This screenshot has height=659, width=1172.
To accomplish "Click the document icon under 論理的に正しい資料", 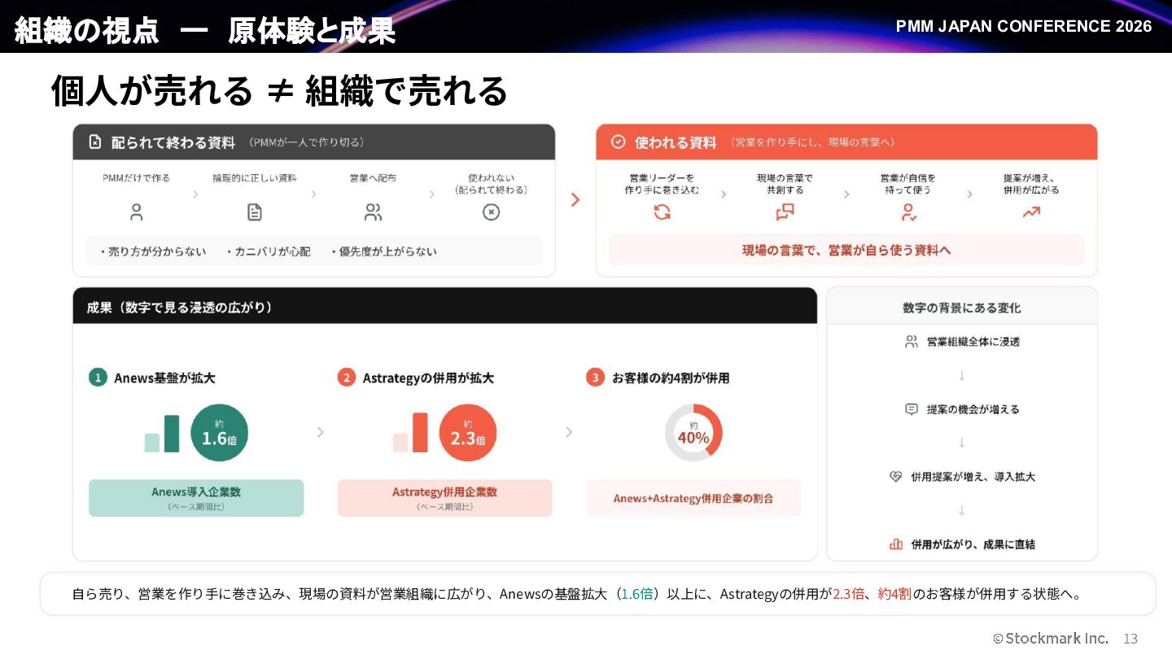I will point(255,212).
